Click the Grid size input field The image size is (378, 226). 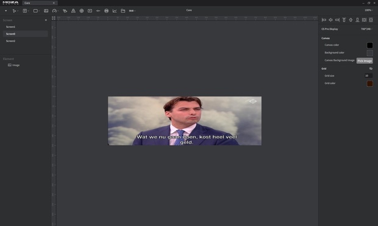[369, 76]
